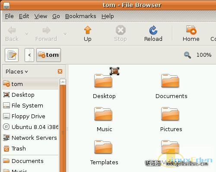The width and height of the screenshot is (216, 172).
Task: Open the Go menu
Action: tap(56, 16)
